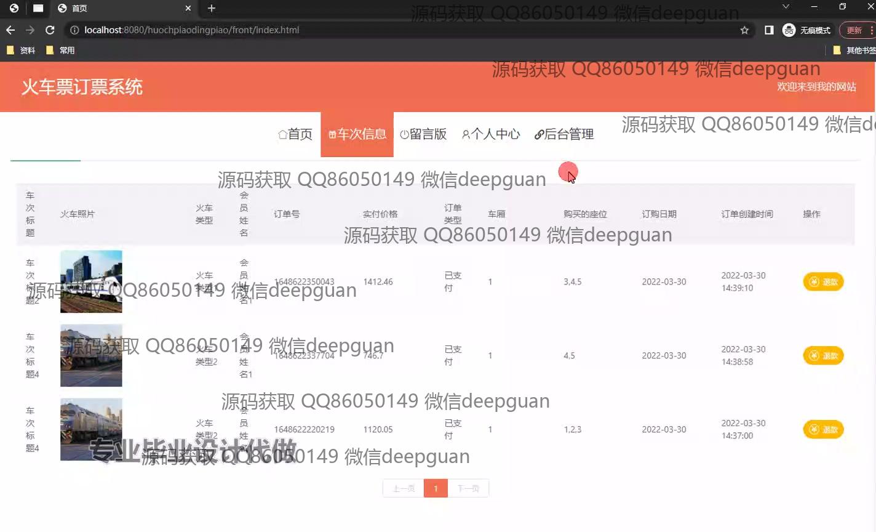Open the 留言版 message board
Viewport: 876px width, 532px height.
tap(423, 134)
